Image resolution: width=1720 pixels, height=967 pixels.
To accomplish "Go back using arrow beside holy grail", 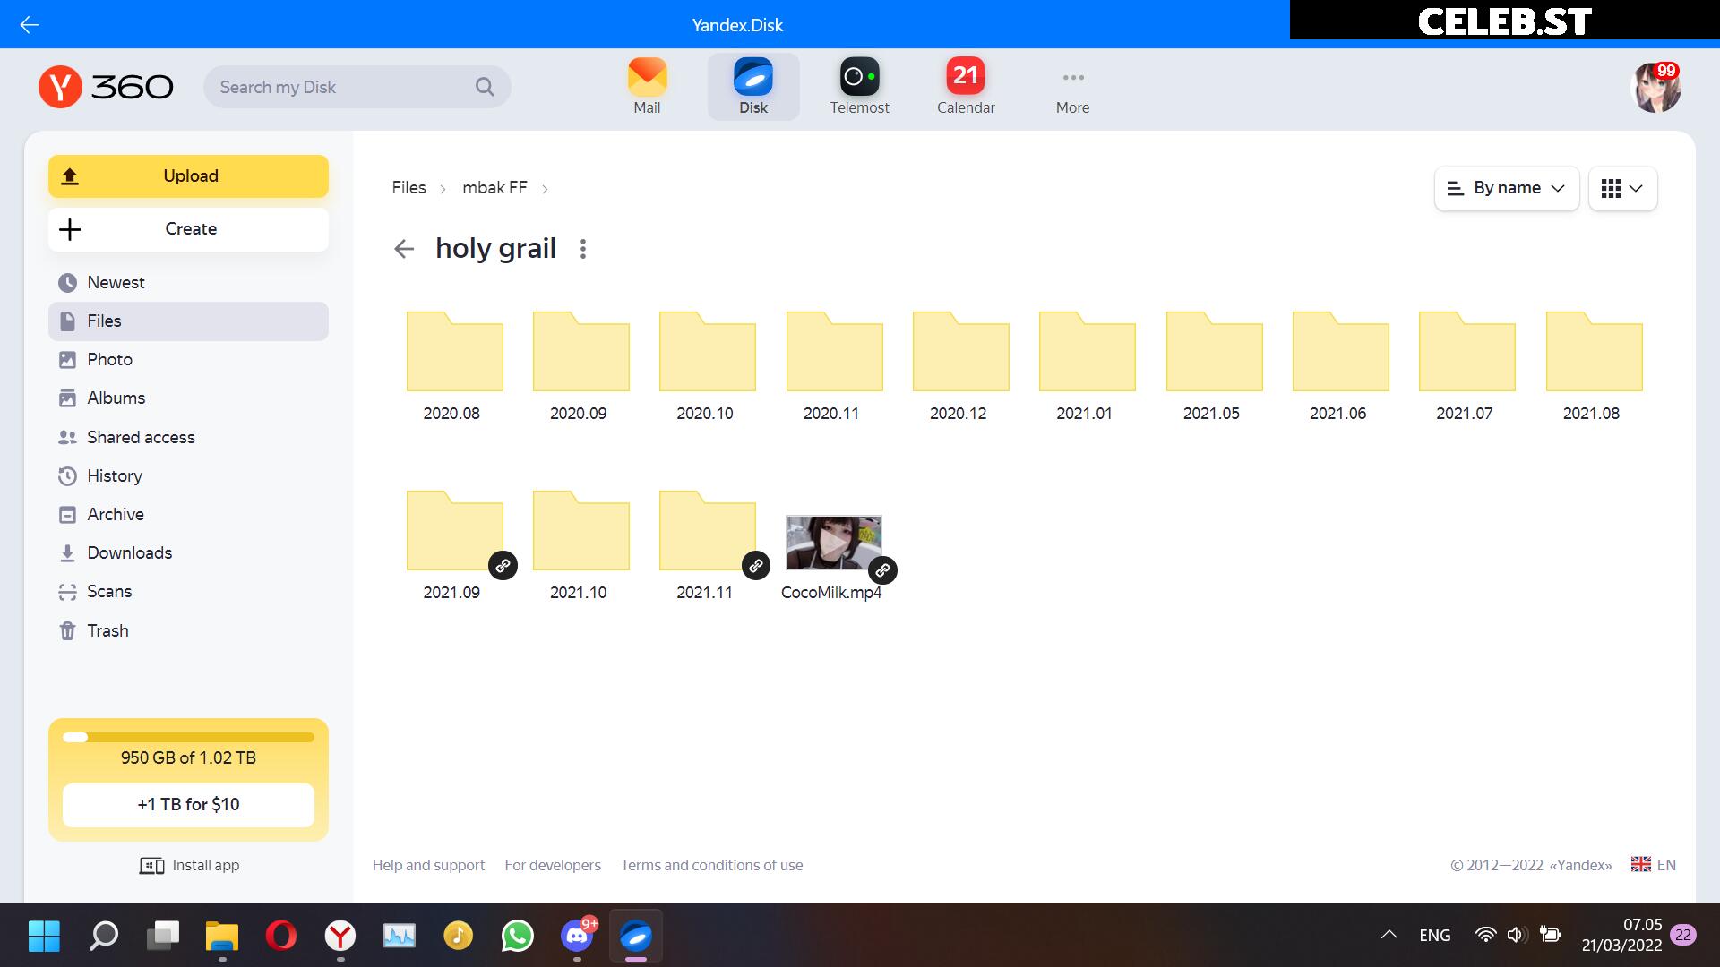I will [404, 249].
